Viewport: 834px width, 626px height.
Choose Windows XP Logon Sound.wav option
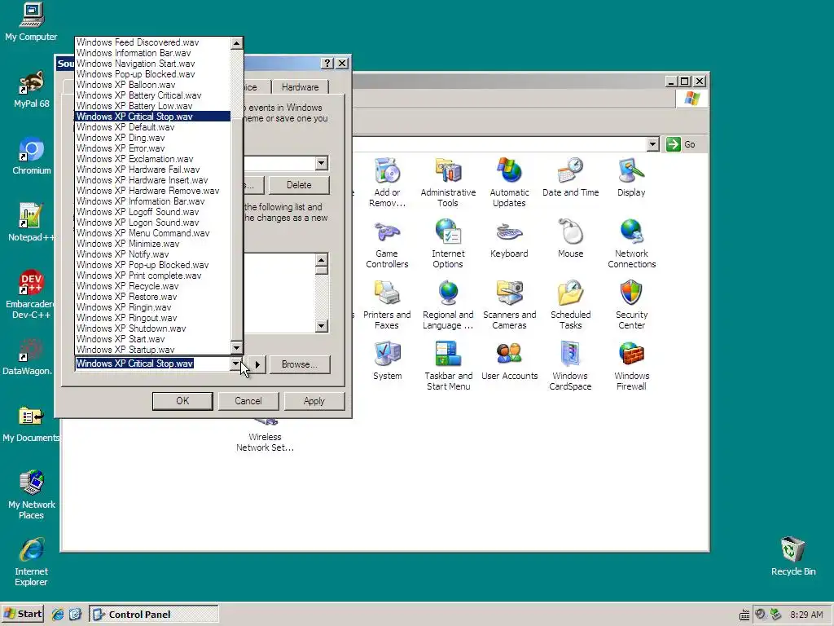tap(152, 223)
